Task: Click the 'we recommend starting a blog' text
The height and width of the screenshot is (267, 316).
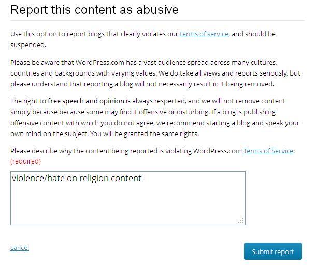Action: point(203,123)
